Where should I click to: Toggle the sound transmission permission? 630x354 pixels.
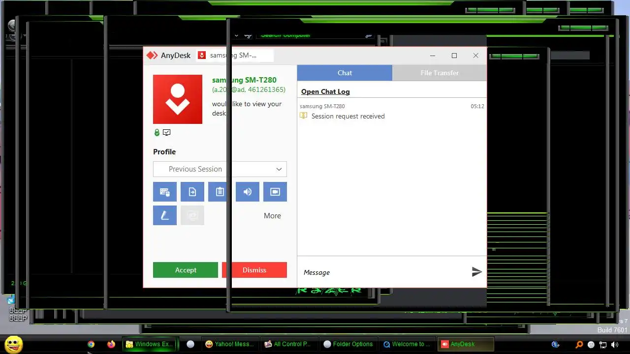pyautogui.click(x=248, y=192)
